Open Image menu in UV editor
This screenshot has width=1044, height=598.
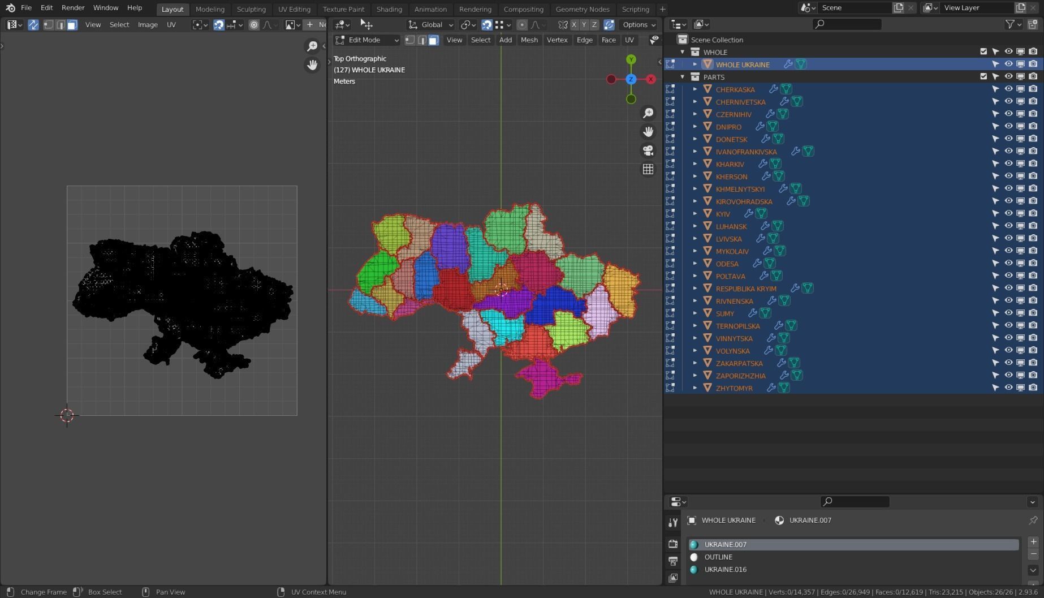148,25
